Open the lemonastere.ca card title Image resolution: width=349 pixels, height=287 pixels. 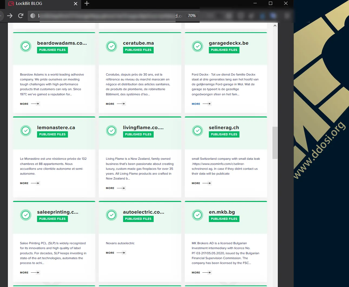coord(56,128)
